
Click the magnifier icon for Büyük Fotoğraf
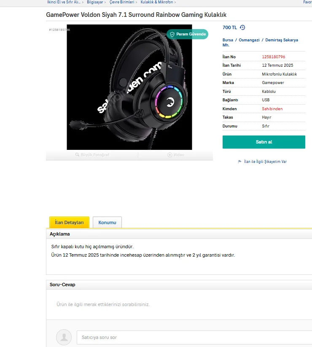(78, 155)
